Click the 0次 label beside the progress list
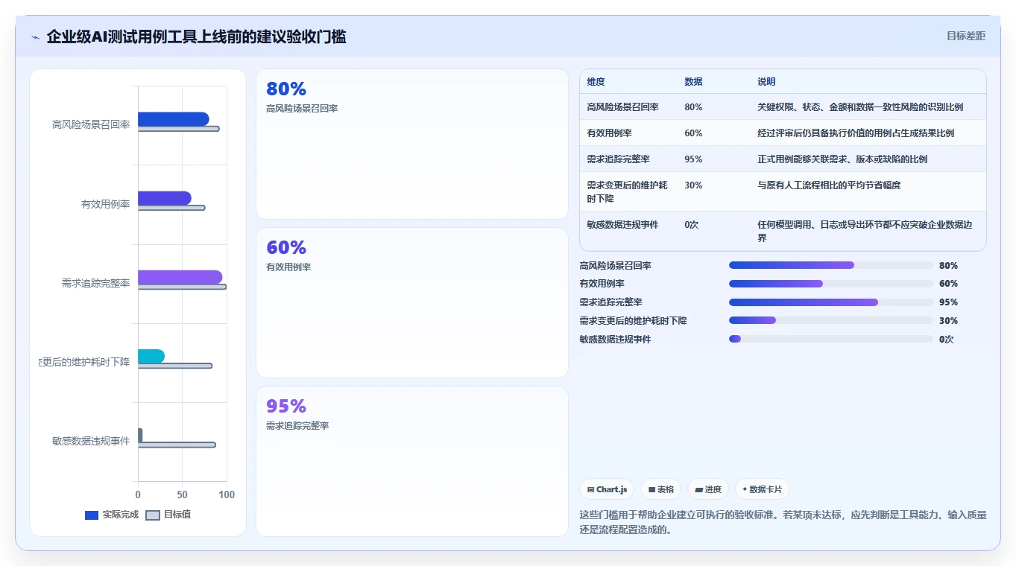This screenshot has width=1016, height=566. 946,339
